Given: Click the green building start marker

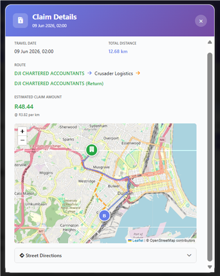Looking at the screenshot, I should [92, 149].
